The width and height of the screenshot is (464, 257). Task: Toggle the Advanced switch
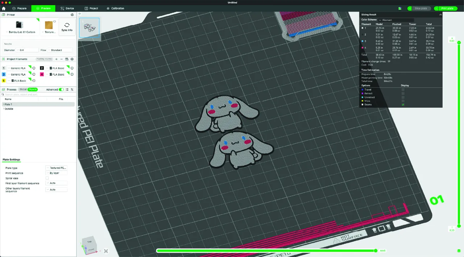[x=61, y=90]
